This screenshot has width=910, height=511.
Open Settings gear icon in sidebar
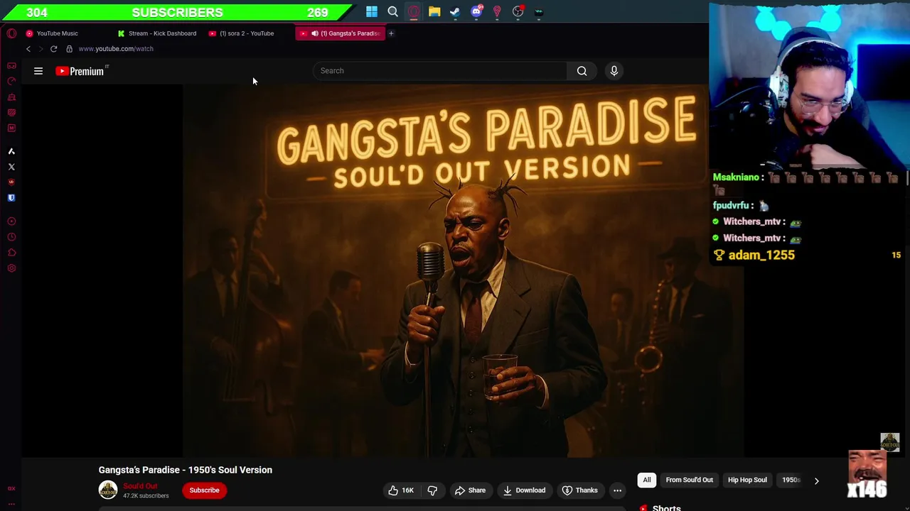11,268
